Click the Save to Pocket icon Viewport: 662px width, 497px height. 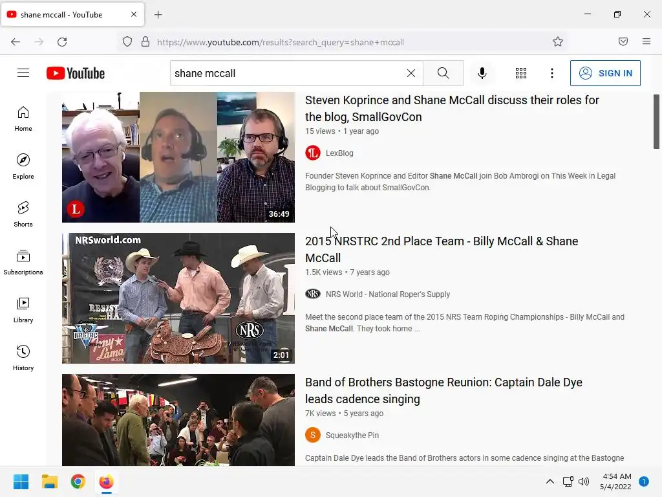click(x=623, y=41)
